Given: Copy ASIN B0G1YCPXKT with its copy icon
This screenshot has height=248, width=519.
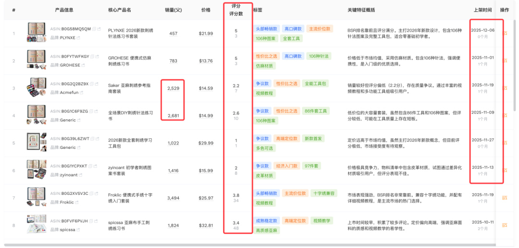Looking at the screenshot, I should 90,166.
